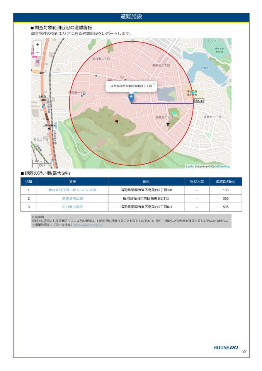This screenshot has width=262, height=371.
Task: Open 和白東公民館・老人いこいの家 link
Action: (x=72, y=190)
